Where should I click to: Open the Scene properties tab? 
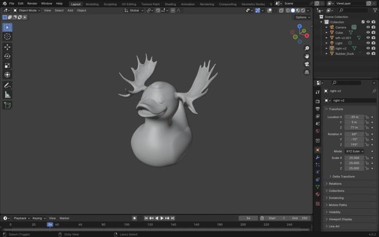point(317,124)
